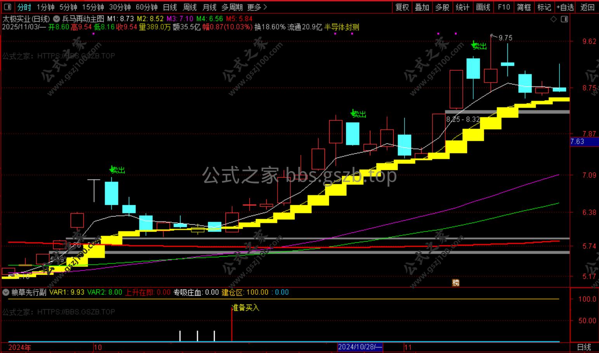The height and width of the screenshot is (353, 599).
Task: Activate the 画线 drawing tools
Action: (x=483, y=7)
